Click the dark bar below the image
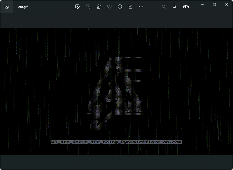The image size is (233, 170). pos(116,162)
